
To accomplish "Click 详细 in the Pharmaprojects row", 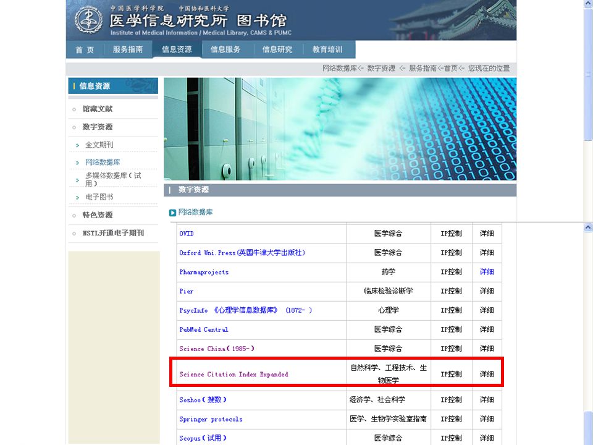I will (x=487, y=272).
